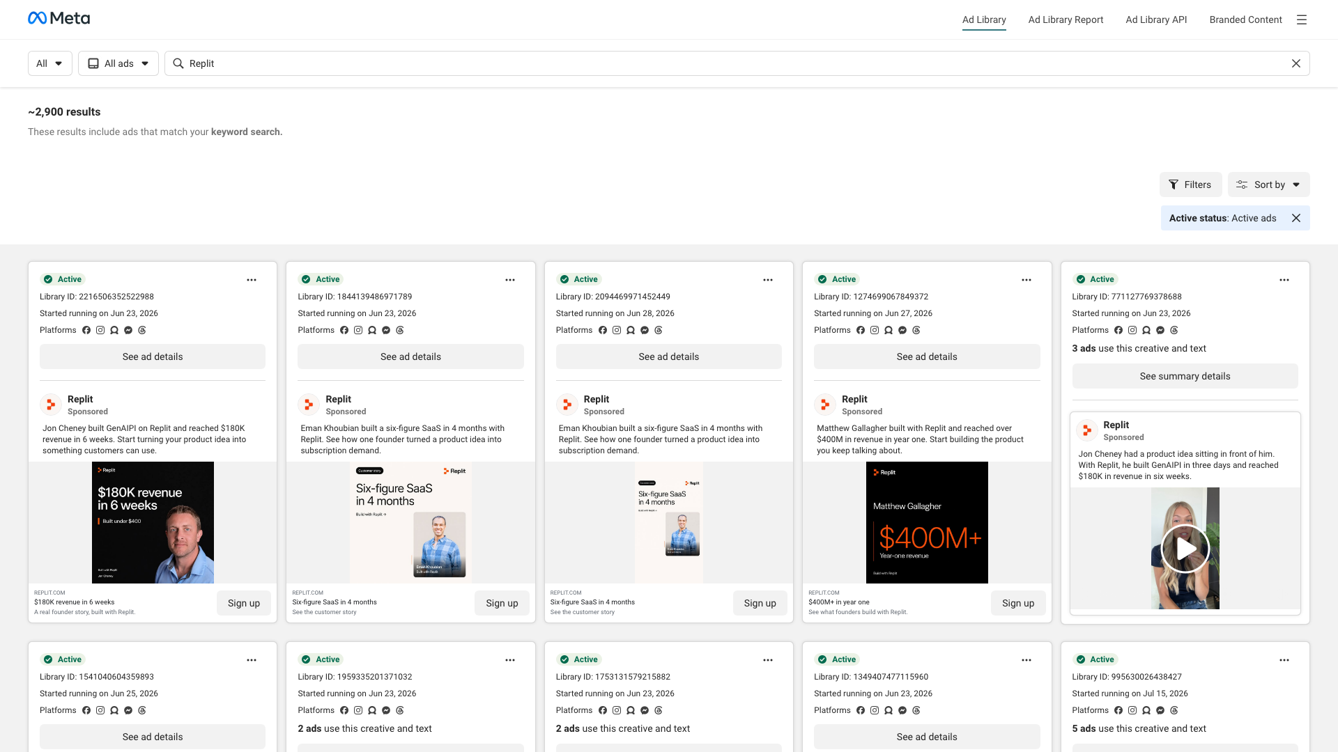
Task: Click Messenger platform icon on ad 2094469971452449
Action: [645, 330]
